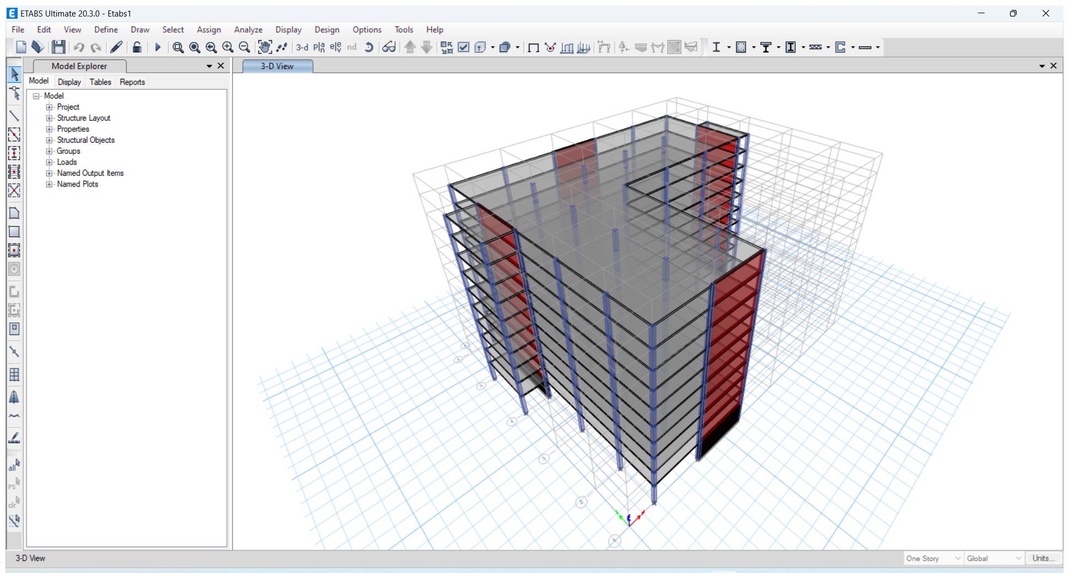Switch to Elevation view
Screen dimensions: 1069x573
[x=336, y=47]
